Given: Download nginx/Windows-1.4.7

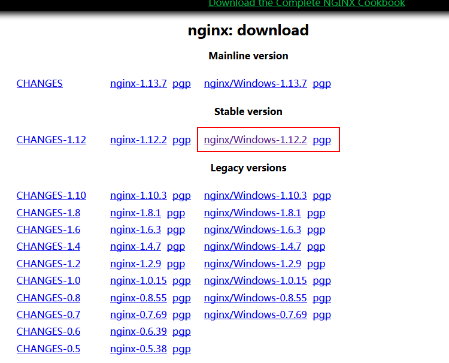Looking at the screenshot, I should [253, 246].
